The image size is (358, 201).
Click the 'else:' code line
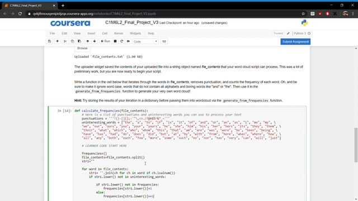tap(101, 192)
